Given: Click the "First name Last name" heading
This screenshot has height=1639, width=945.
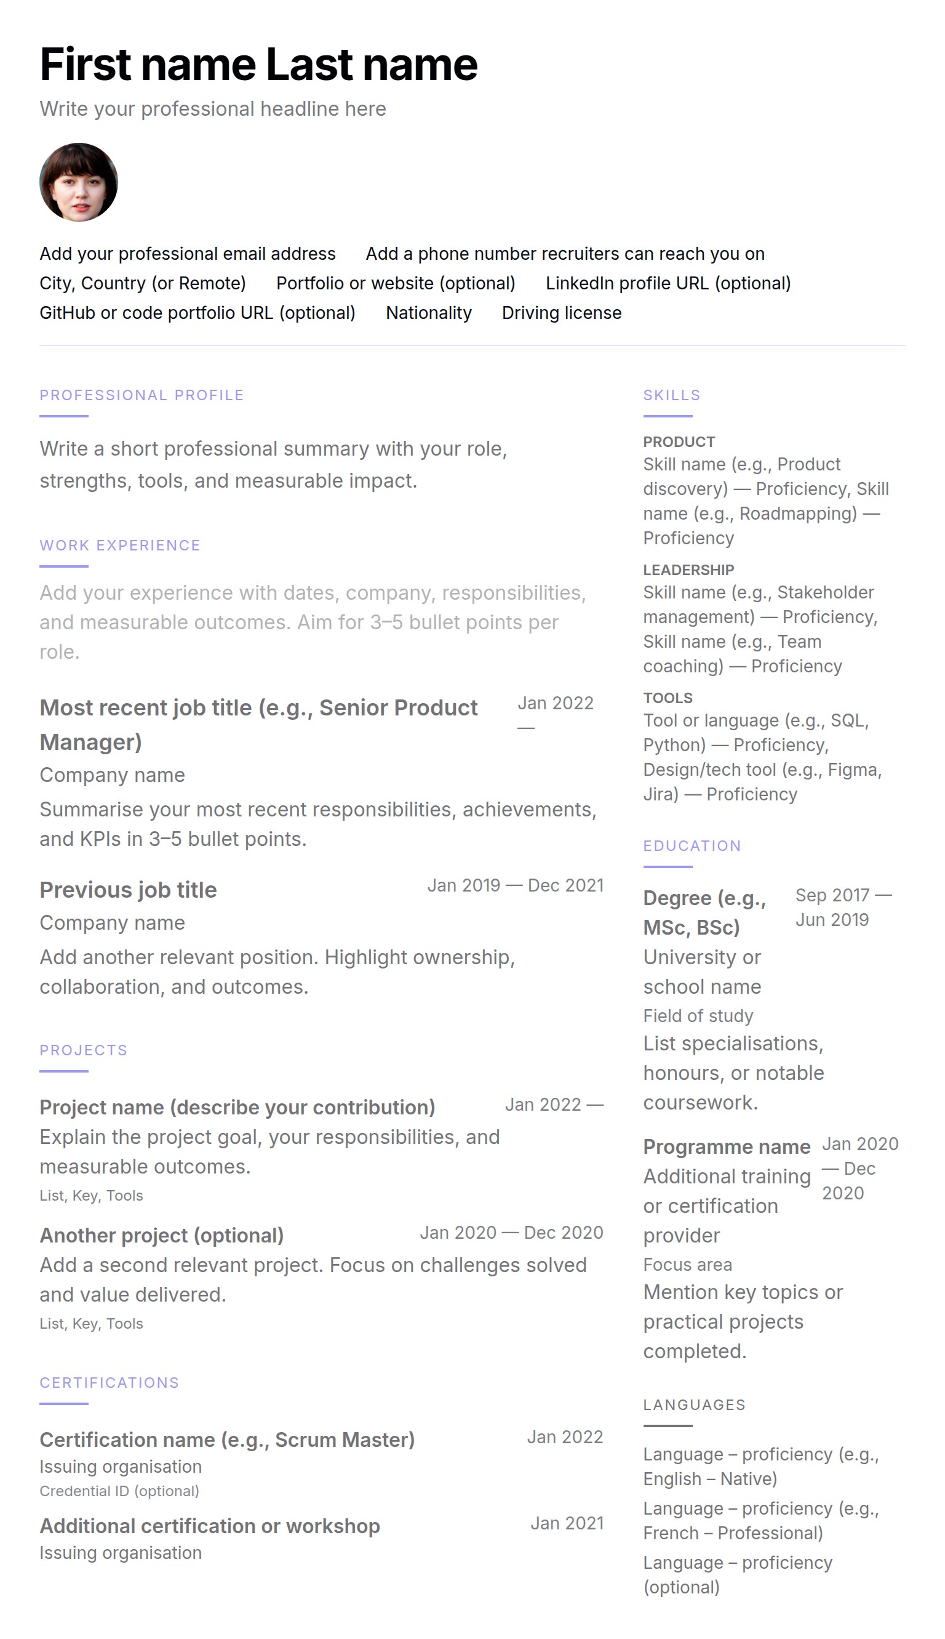Looking at the screenshot, I should coord(258,64).
